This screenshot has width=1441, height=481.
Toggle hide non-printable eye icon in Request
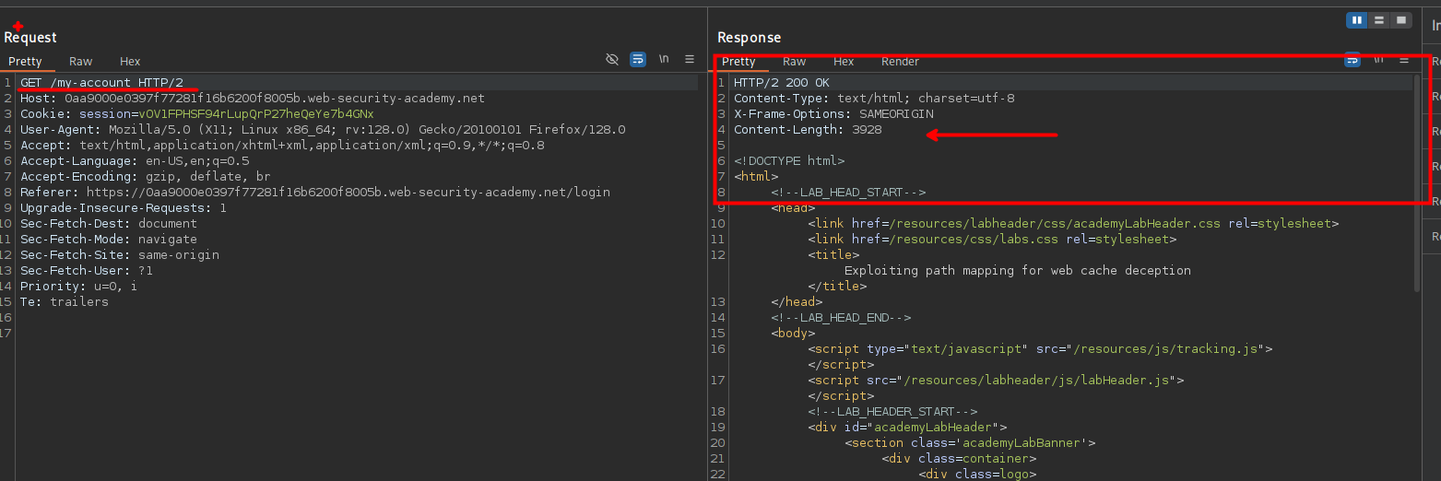point(611,59)
